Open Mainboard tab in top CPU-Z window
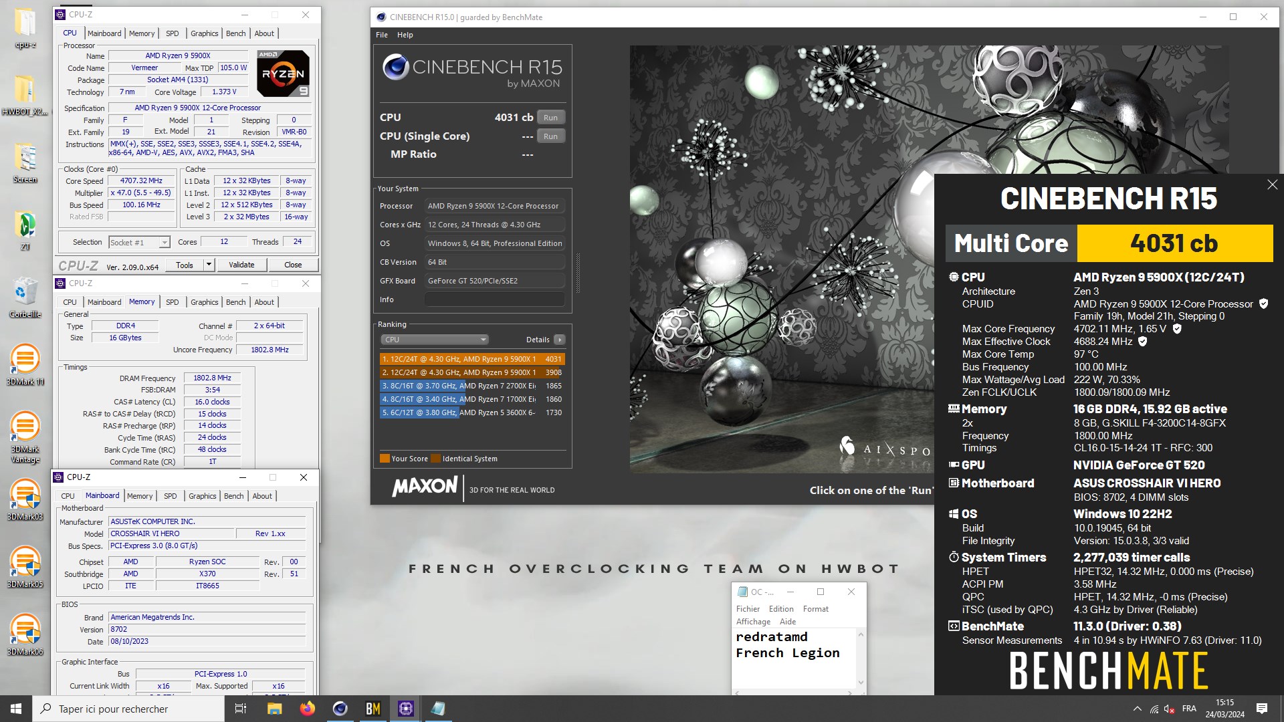The image size is (1284, 722). coord(104,33)
